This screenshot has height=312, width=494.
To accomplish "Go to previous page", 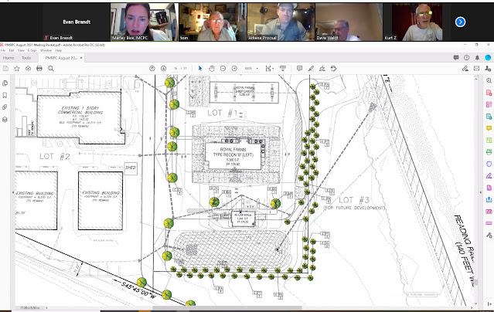I will (152, 68).
